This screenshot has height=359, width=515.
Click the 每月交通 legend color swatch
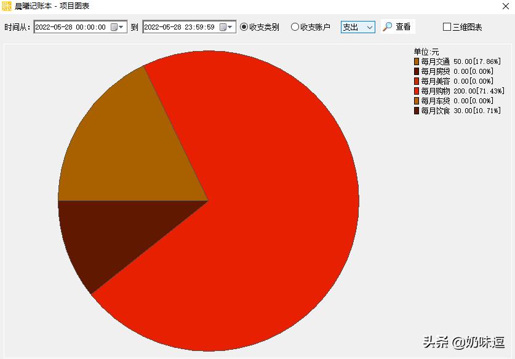pyautogui.click(x=417, y=61)
